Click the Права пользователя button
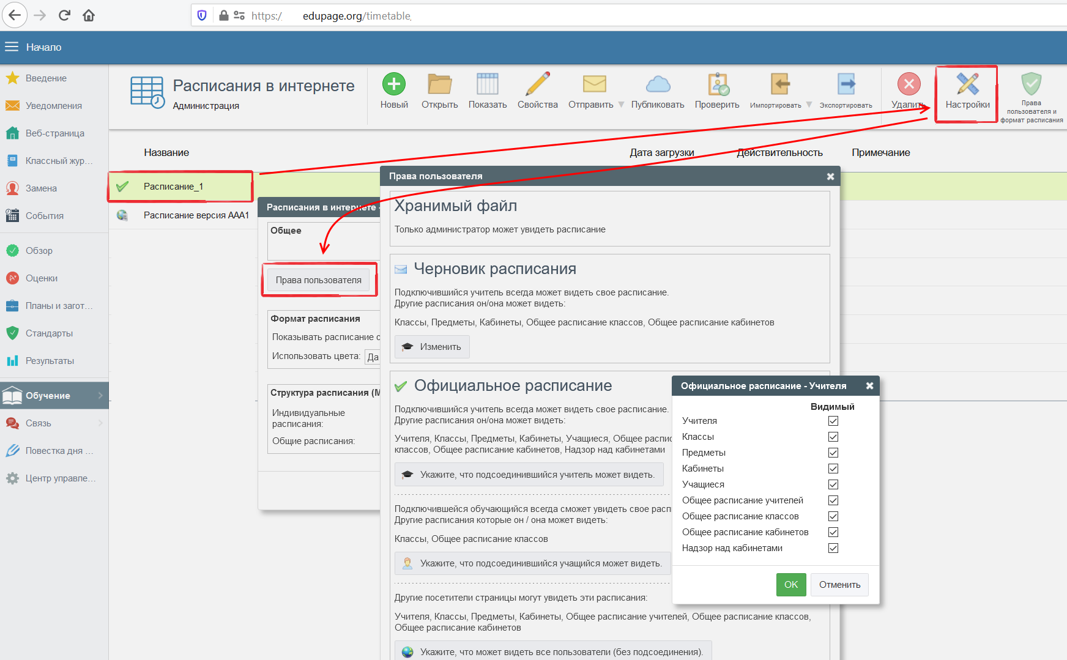Screen dimensions: 1067x660 coord(318,280)
